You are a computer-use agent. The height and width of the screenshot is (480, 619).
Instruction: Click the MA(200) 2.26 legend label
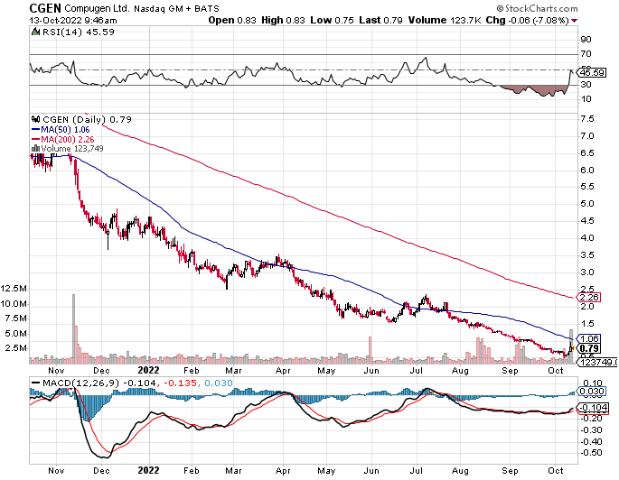(x=68, y=139)
